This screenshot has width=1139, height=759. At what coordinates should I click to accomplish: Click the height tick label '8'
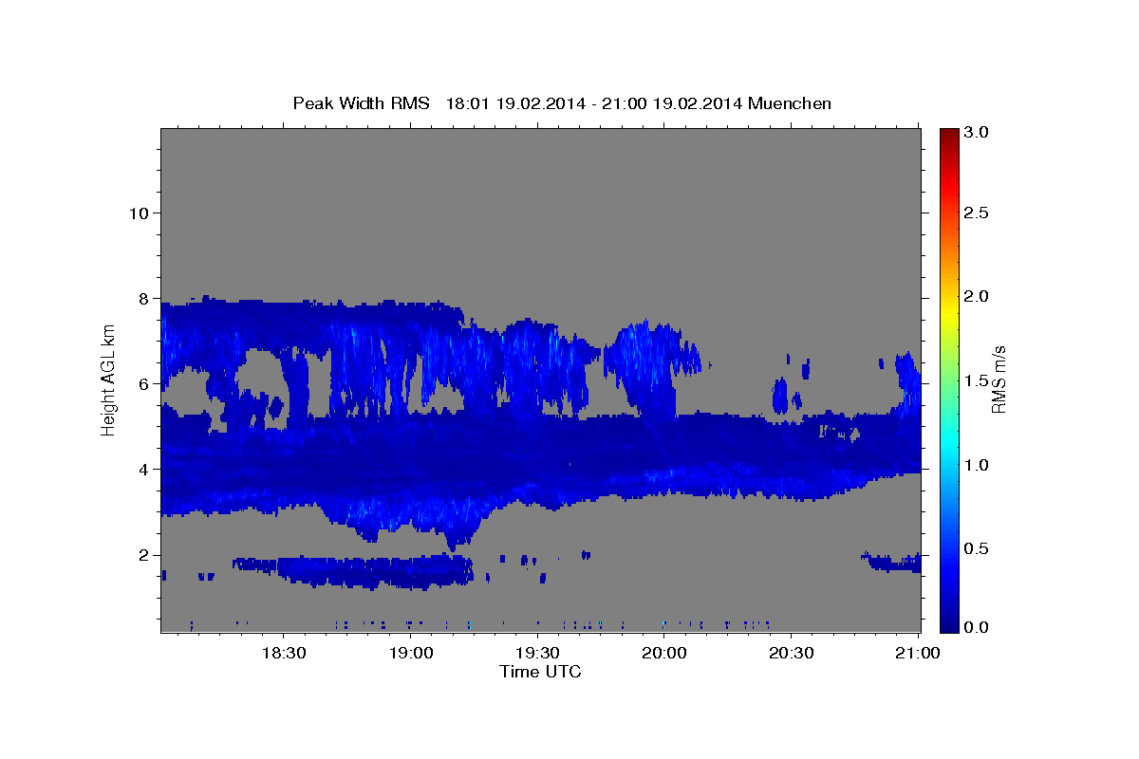click(x=142, y=298)
